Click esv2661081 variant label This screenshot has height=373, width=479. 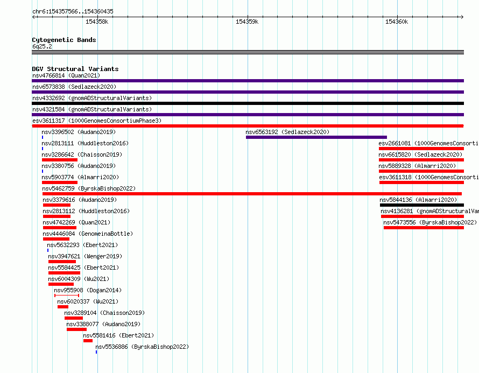[428, 143]
